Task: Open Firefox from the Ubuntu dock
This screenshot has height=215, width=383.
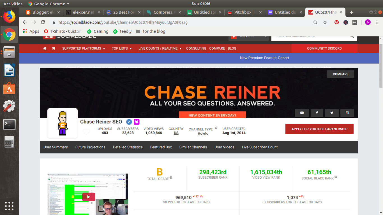Action: click(x=9, y=17)
